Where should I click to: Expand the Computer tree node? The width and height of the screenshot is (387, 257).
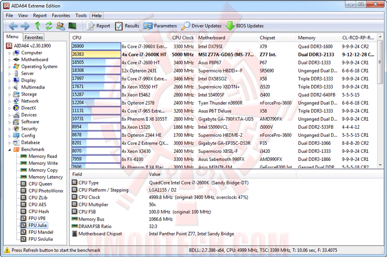point(10,53)
